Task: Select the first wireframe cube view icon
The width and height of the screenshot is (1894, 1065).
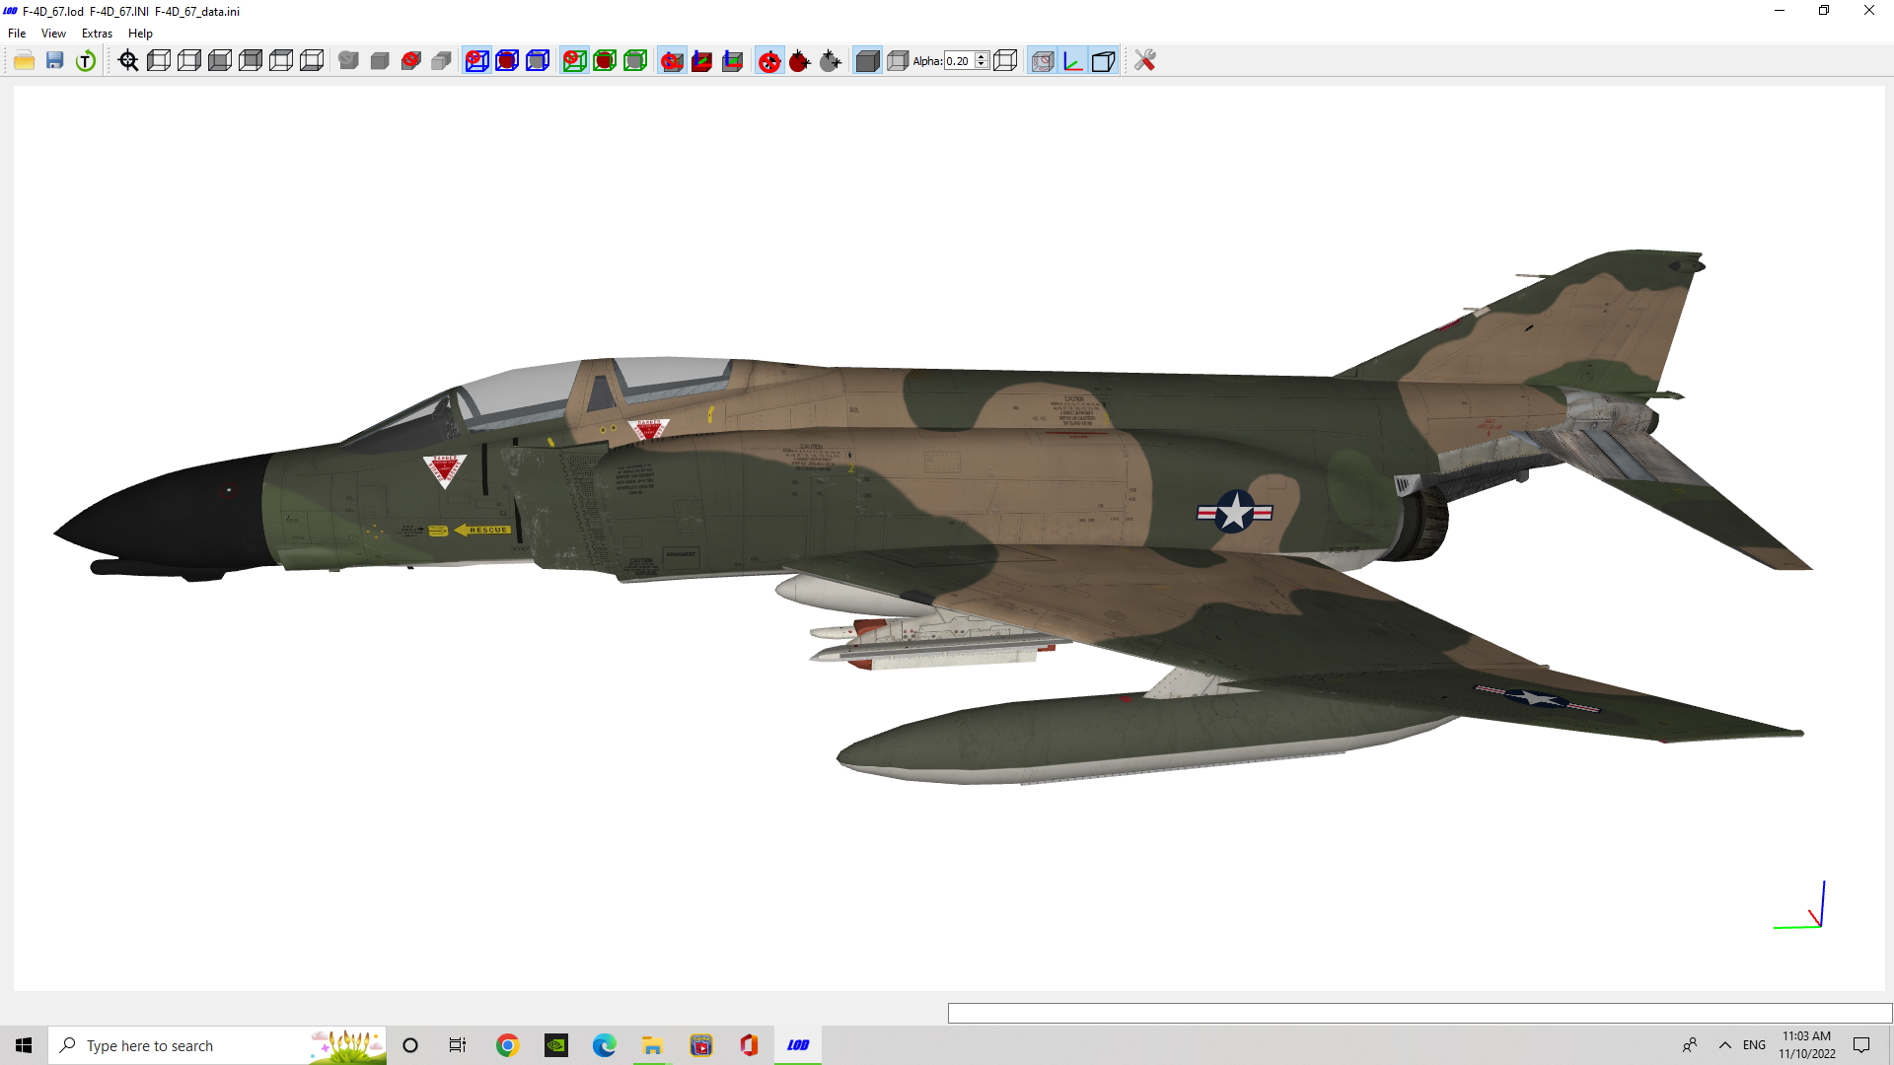Action: click(x=159, y=61)
